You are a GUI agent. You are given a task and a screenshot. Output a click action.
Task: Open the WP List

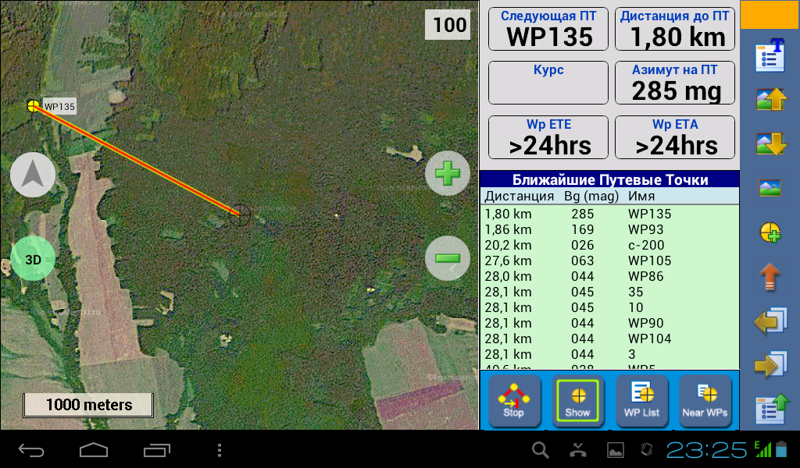[x=641, y=401]
